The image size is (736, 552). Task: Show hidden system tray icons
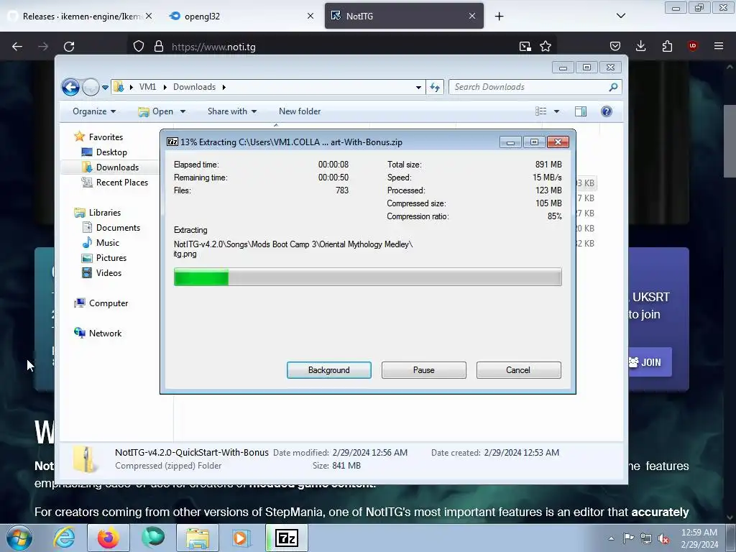611,538
